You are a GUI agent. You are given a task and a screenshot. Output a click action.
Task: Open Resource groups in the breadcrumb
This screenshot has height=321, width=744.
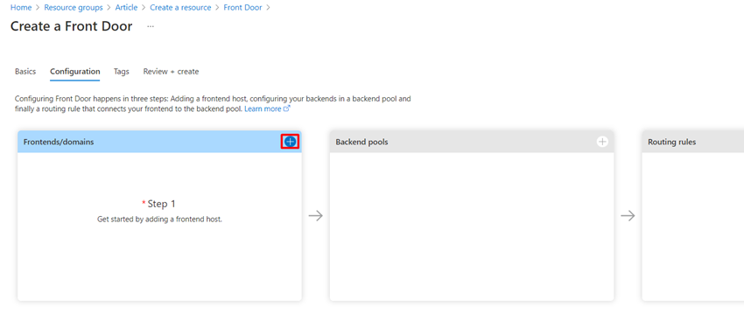(74, 8)
